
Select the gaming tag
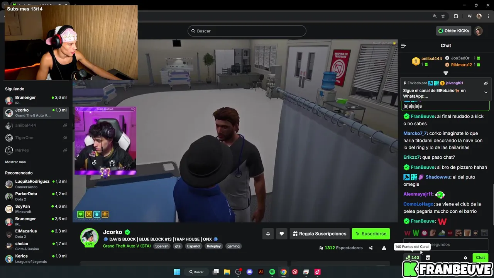point(233,246)
